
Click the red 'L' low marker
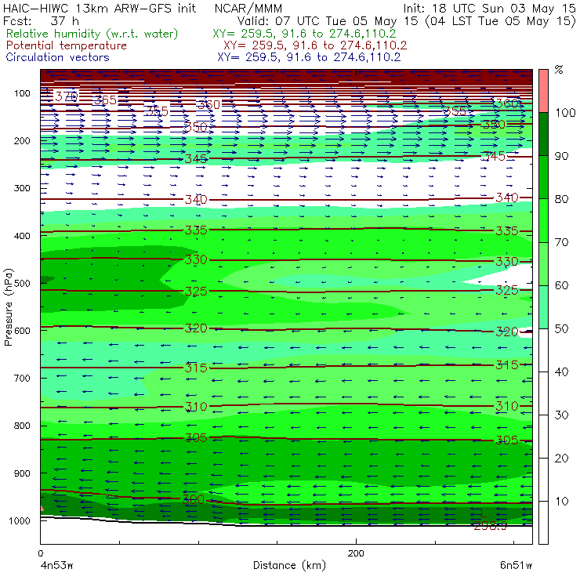482,513
